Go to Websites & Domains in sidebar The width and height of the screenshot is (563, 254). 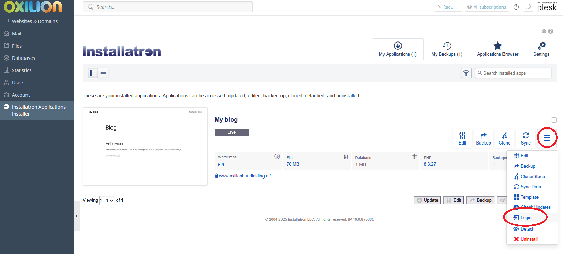tap(37, 21)
